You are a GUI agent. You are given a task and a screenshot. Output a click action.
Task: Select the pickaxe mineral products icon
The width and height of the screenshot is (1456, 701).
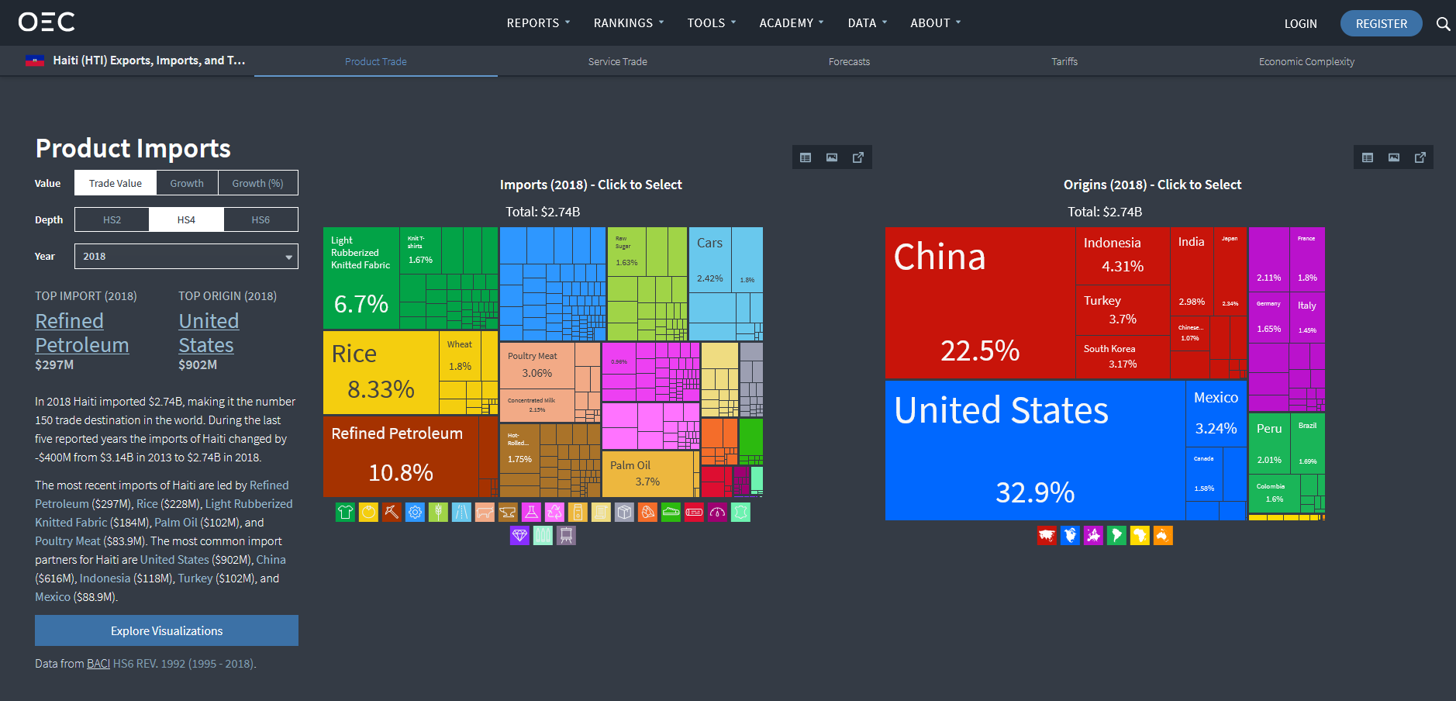point(392,513)
